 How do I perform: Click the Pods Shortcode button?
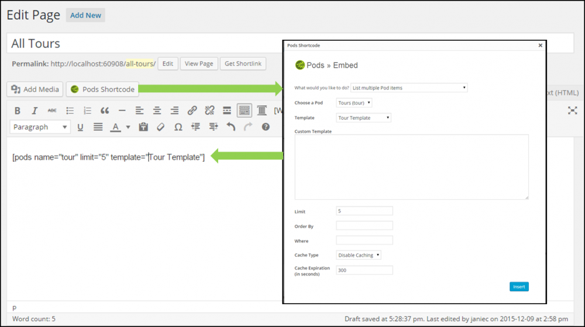click(102, 89)
